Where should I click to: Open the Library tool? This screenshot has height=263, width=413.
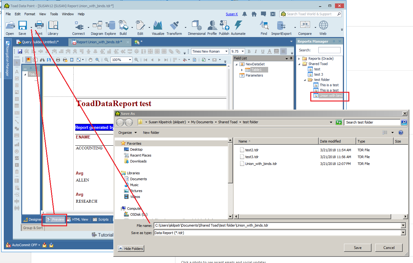[x=53, y=28]
